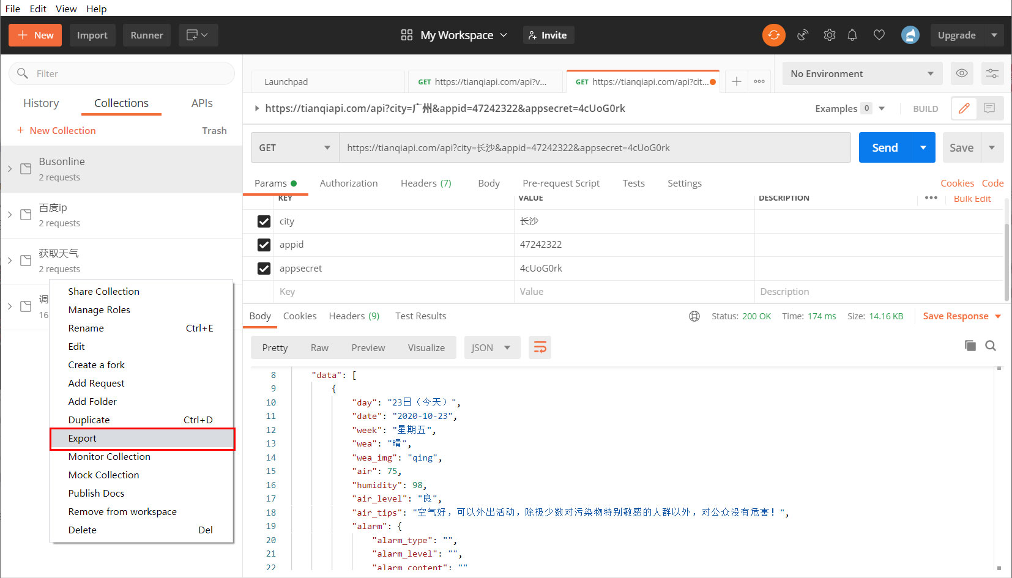
Task: Click the params three-dots options icon
Action: click(931, 198)
